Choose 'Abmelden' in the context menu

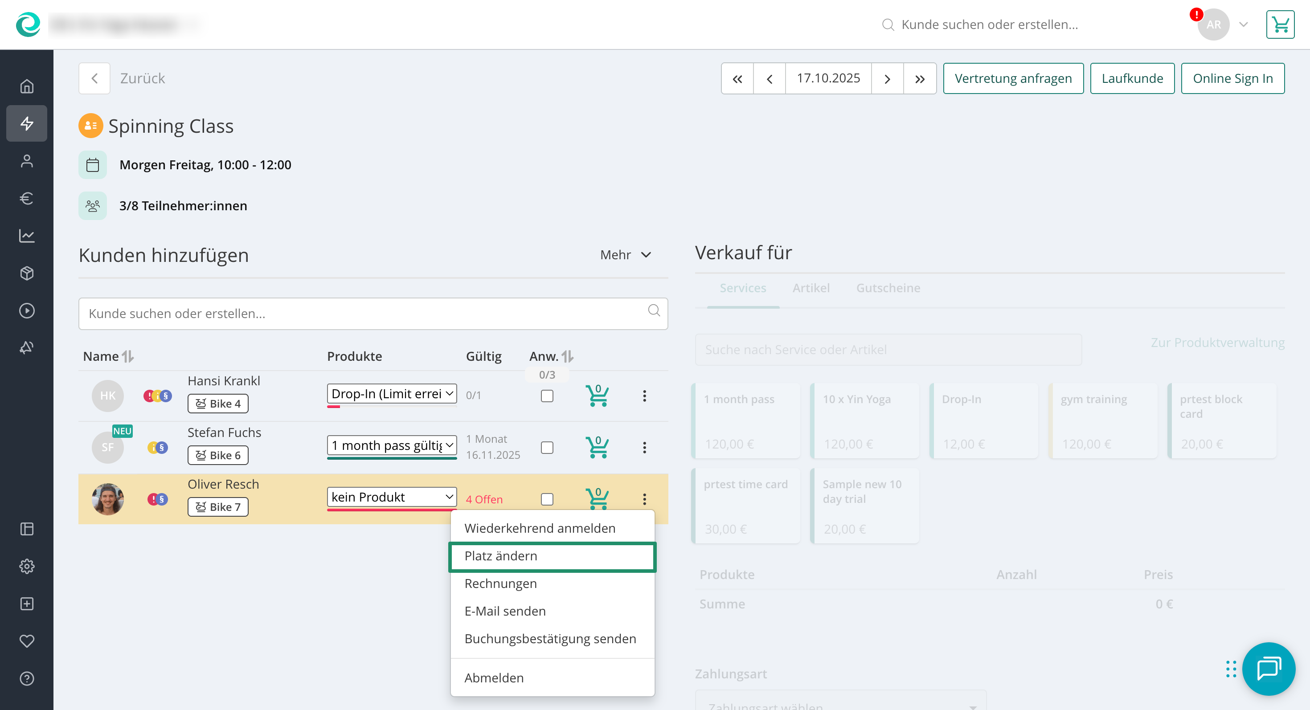coord(494,677)
